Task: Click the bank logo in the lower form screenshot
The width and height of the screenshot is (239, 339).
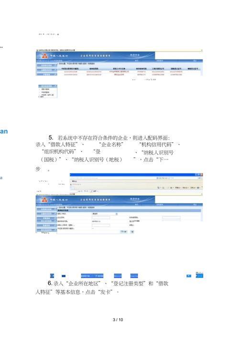Action: tap(44, 200)
